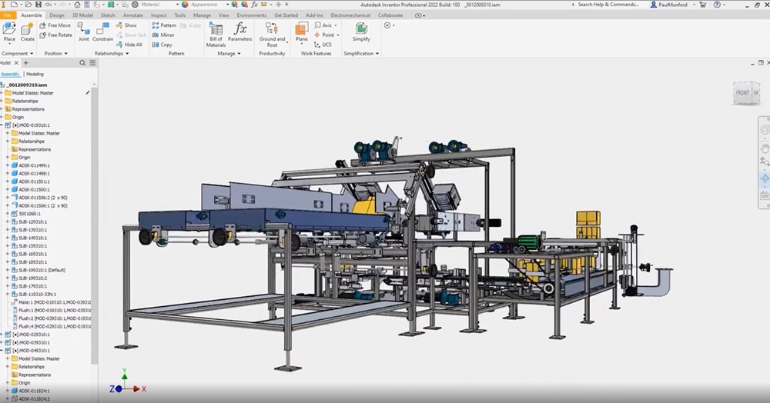Open the Relationships panel dropdown
770x403 pixels.
tap(112, 53)
